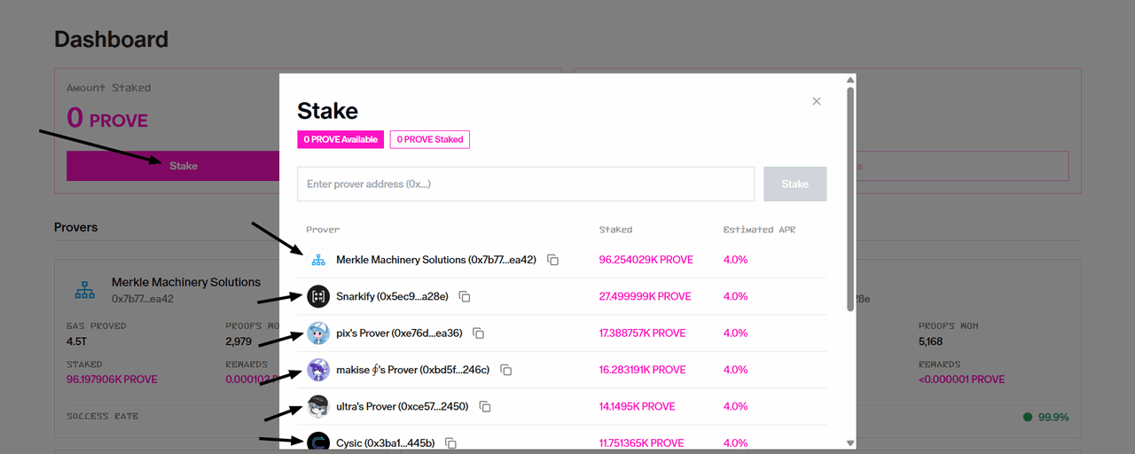Viewport: 1135px width, 454px height.
Task: Select the Merkle Machinery Solutions logo icon
Action: tap(318, 260)
